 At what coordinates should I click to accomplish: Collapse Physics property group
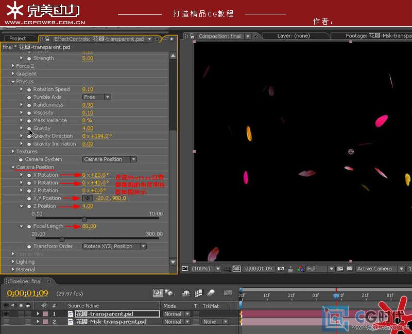(x=12, y=82)
